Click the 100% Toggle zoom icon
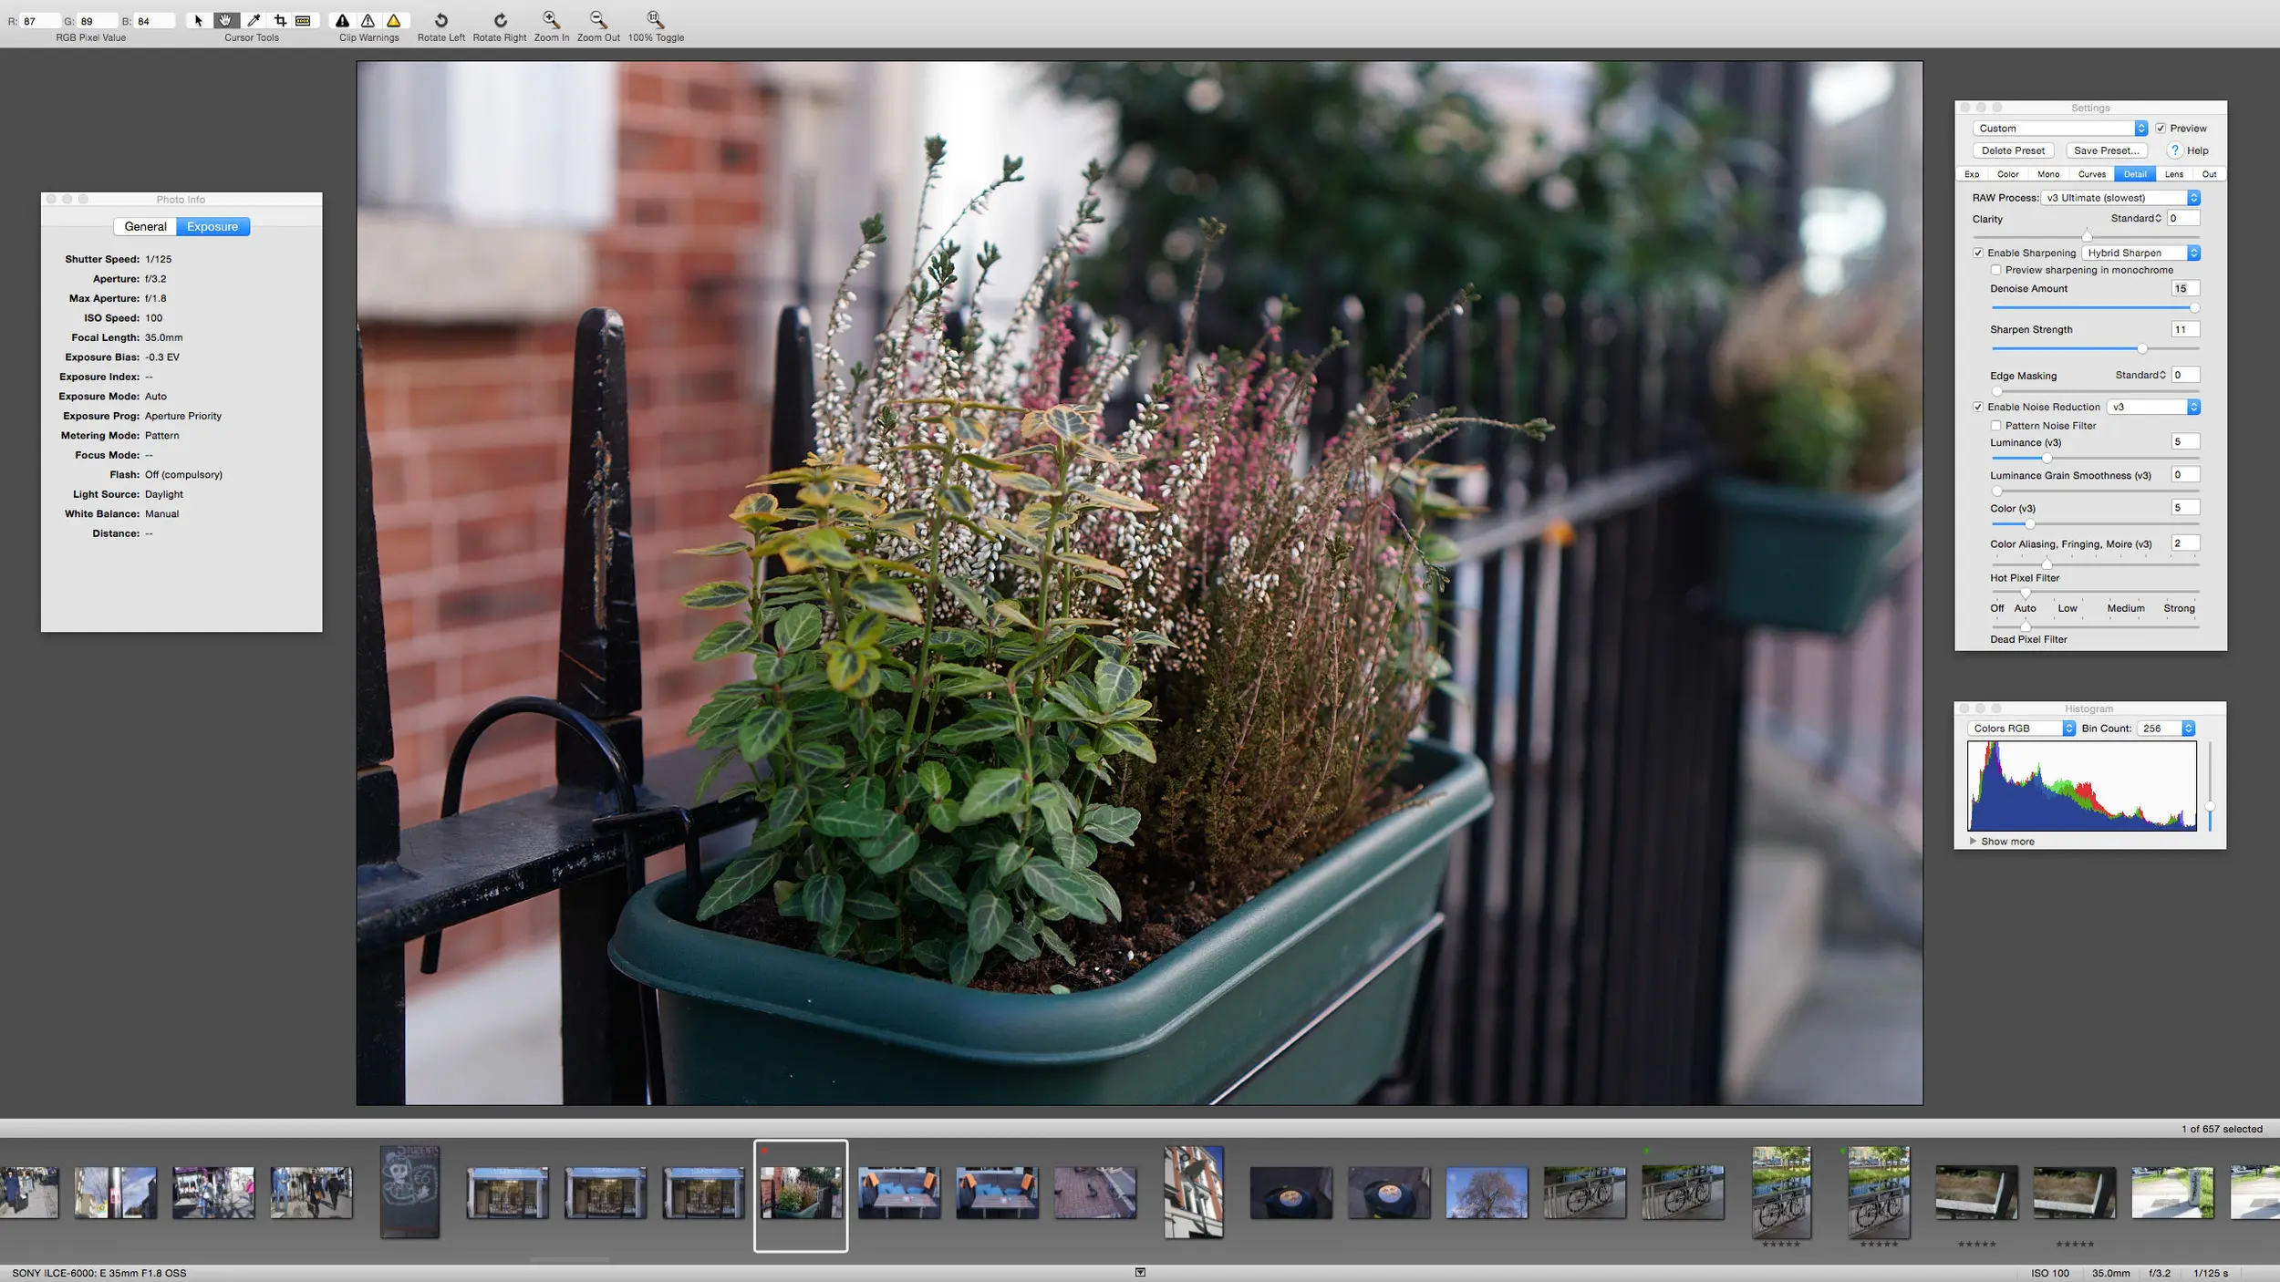2280x1282 pixels. (x=655, y=19)
